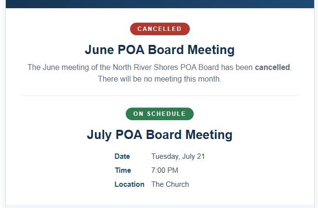Click 'The June meeting' sentence start
This screenshot has height=208, width=318.
tap(58, 68)
